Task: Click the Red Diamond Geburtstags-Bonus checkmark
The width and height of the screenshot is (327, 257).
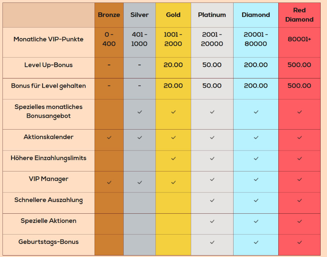Action: coord(300,242)
